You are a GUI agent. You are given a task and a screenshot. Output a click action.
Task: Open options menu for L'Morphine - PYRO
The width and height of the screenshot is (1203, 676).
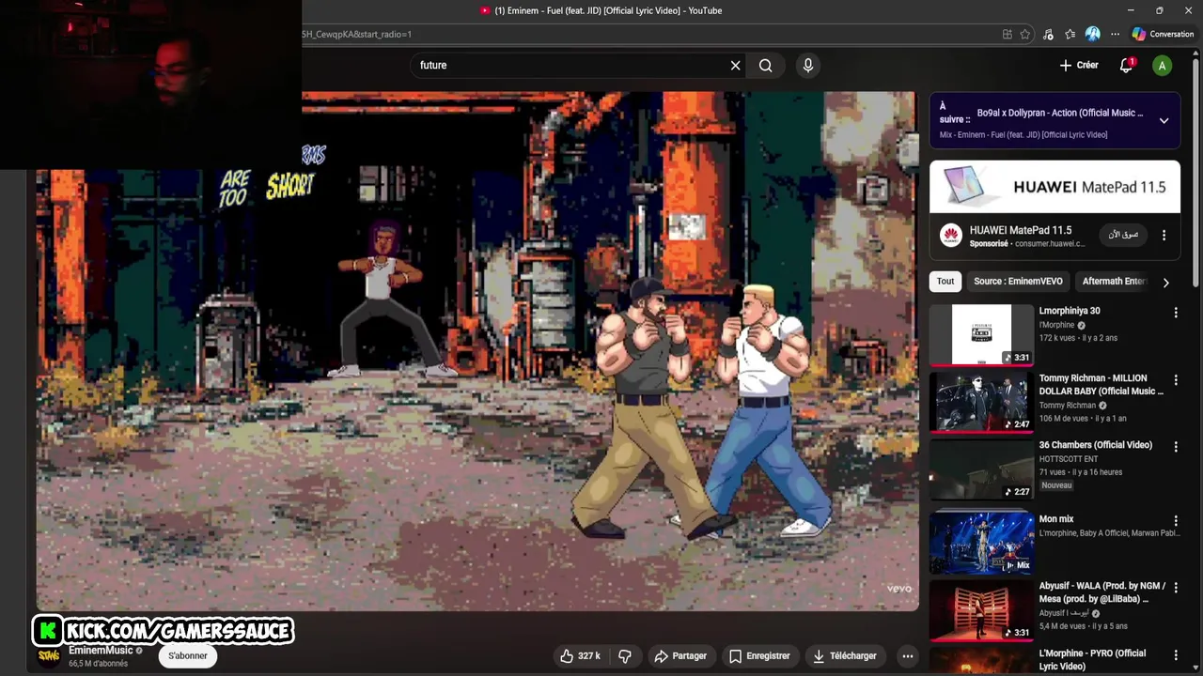[x=1176, y=655]
